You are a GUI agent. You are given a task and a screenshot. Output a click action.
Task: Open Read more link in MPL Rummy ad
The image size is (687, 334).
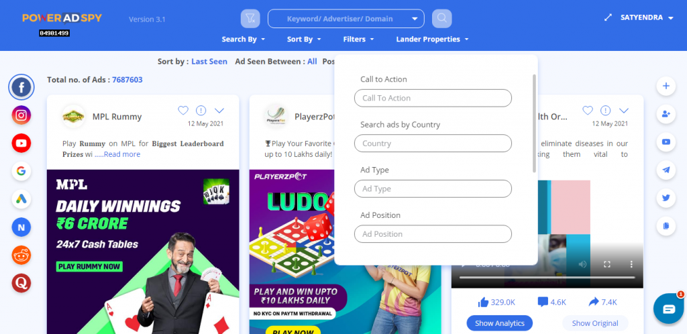coord(122,154)
